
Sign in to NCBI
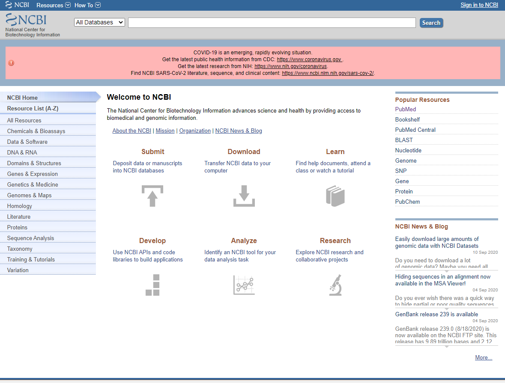click(479, 5)
